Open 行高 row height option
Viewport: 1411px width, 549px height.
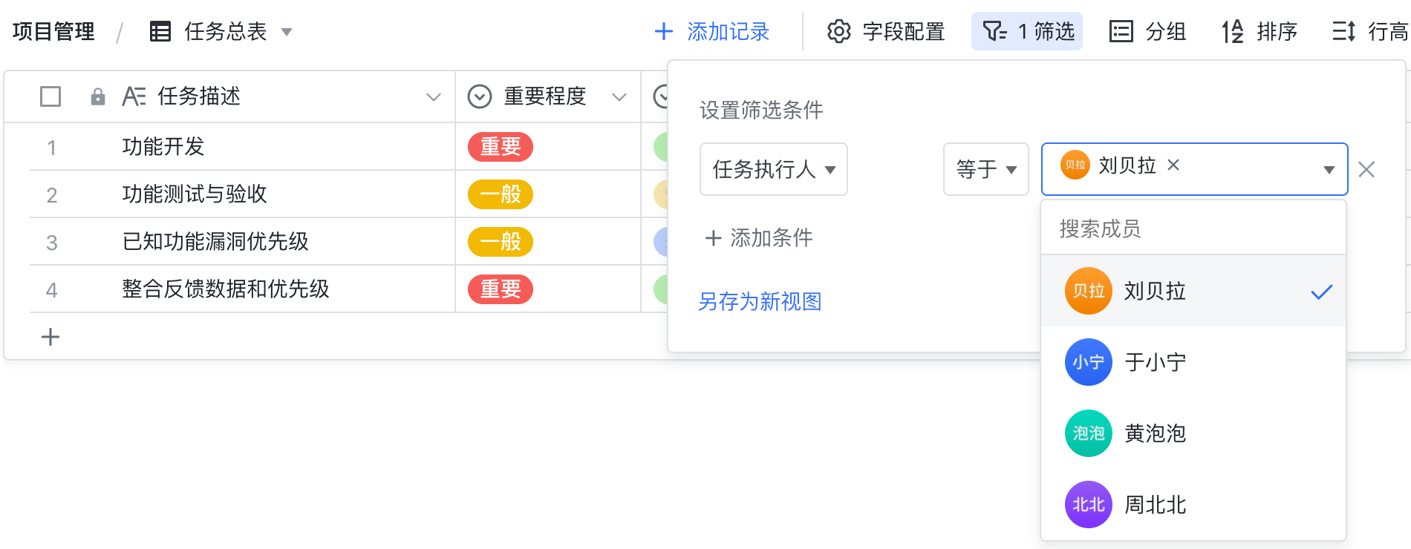(1370, 31)
